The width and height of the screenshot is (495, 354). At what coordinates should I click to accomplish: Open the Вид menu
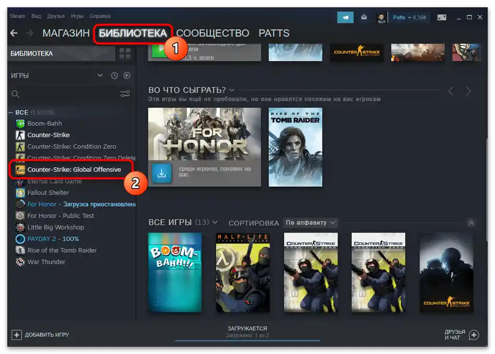pos(36,16)
